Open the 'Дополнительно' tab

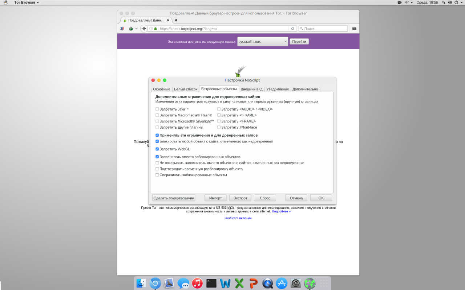tap(305, 89)
